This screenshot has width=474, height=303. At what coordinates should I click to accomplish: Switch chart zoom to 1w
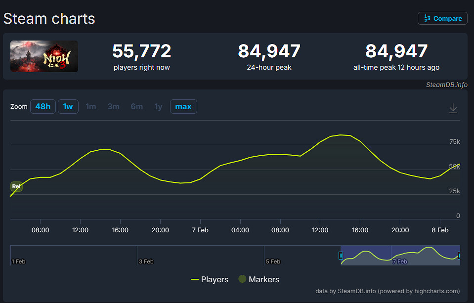(68, 107)
